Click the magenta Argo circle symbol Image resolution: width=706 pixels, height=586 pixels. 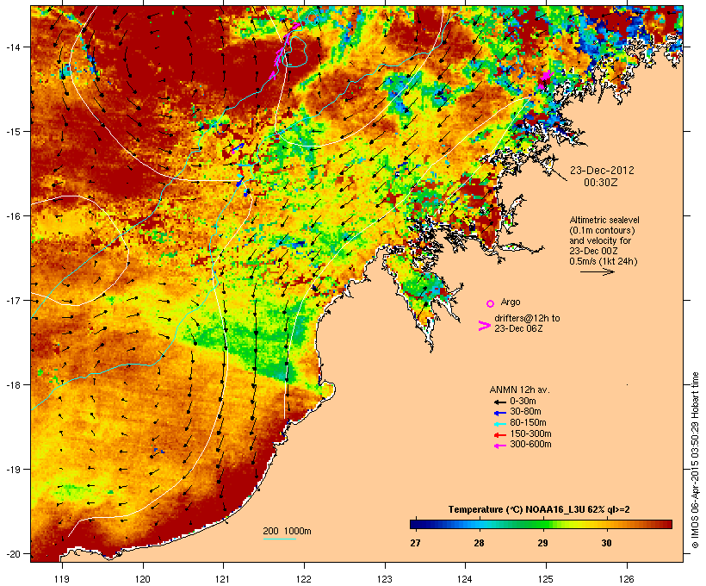(x=491, y=303)
